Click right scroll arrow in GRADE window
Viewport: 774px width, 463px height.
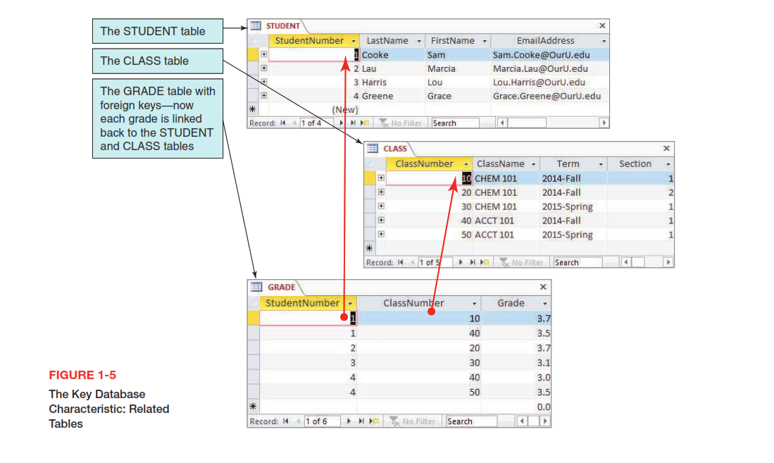pos(545,421)
